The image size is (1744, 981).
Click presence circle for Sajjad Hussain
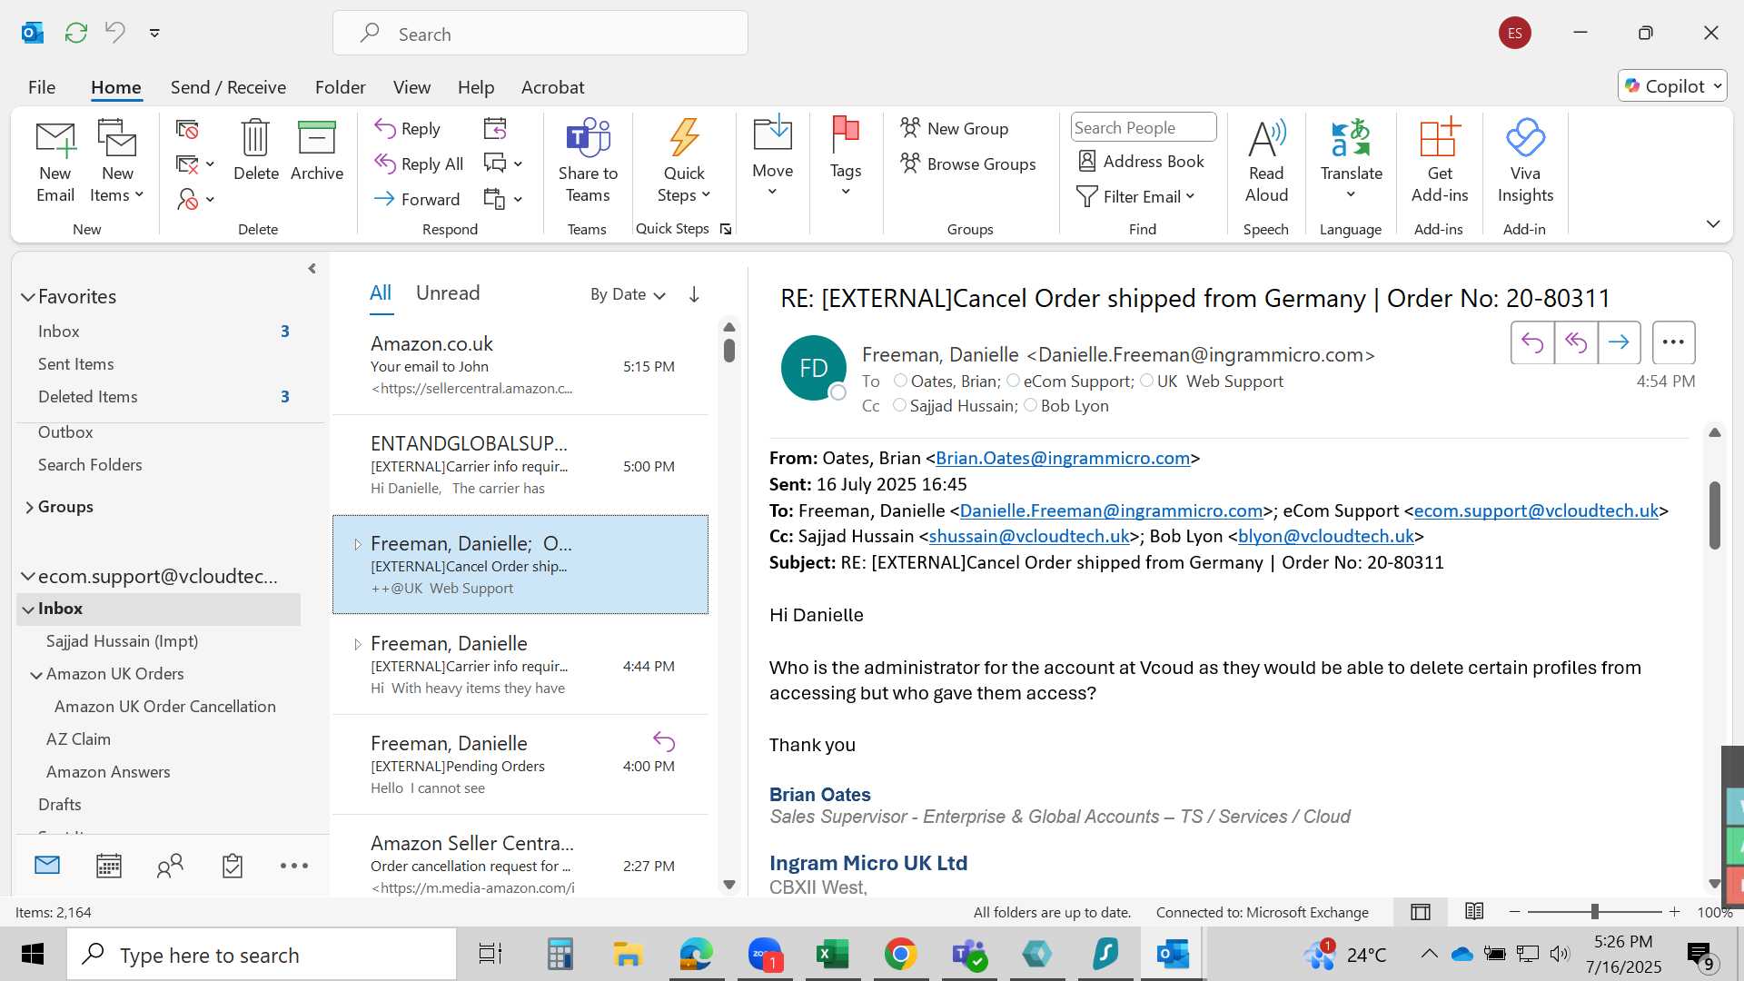[899, 405]
